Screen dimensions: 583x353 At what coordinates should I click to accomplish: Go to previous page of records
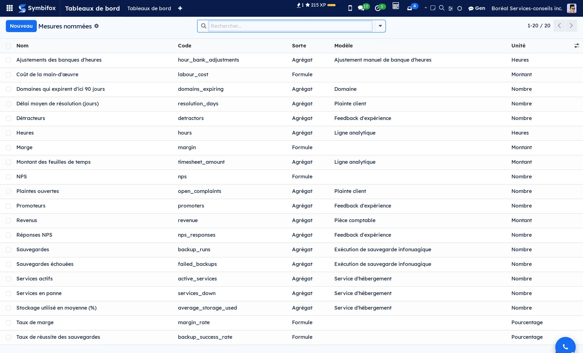559,26
